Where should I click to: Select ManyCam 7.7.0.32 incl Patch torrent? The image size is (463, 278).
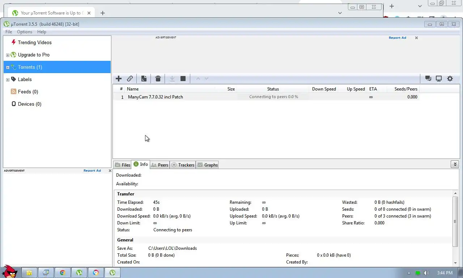[156, 97]
